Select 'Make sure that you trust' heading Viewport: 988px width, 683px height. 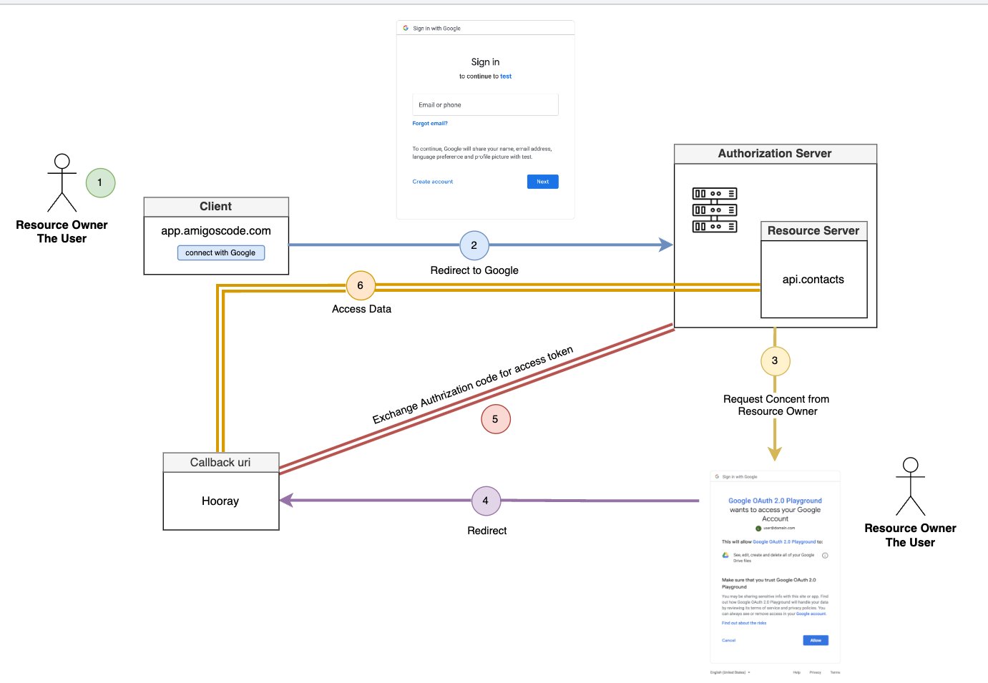(x=769, y=583)
